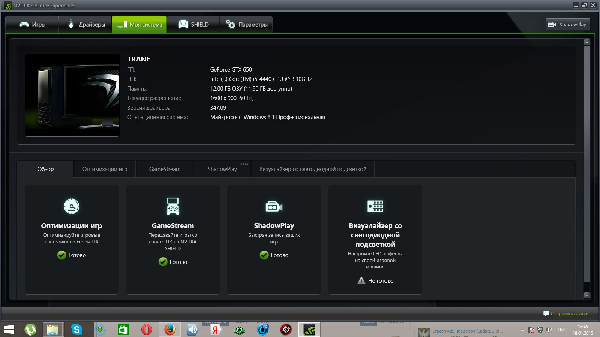Click the ShadowPlay card title

[274, 225]
